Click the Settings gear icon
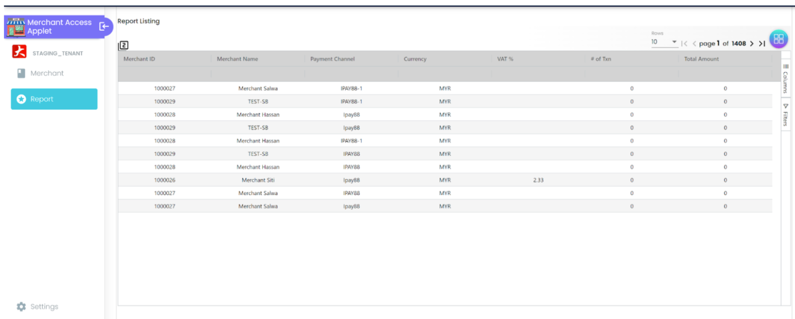795x319 pixels. pos(21,307)
